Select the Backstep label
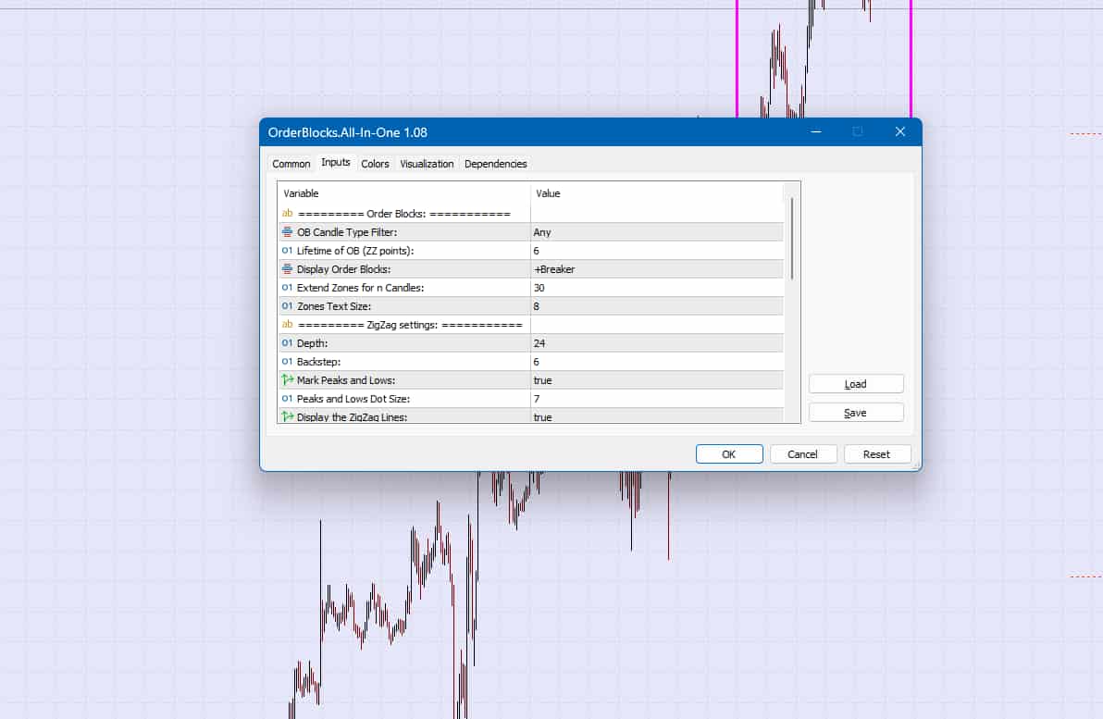1103x719 pixels. (x=318, y=362)
